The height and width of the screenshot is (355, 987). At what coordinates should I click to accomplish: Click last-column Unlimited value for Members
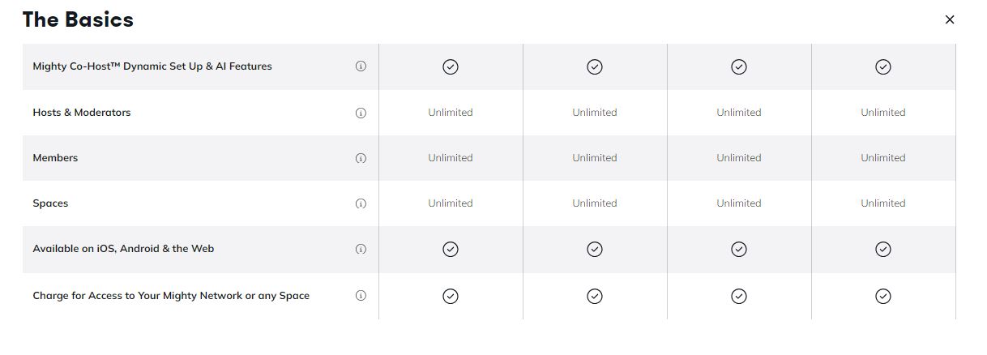pyautogui.click(x=883, y=158)
